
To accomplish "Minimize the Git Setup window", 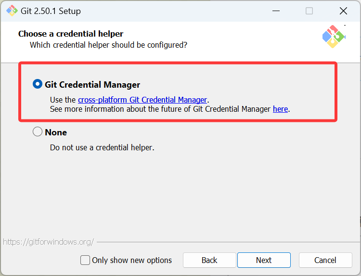I will click(x=276, y=11).
